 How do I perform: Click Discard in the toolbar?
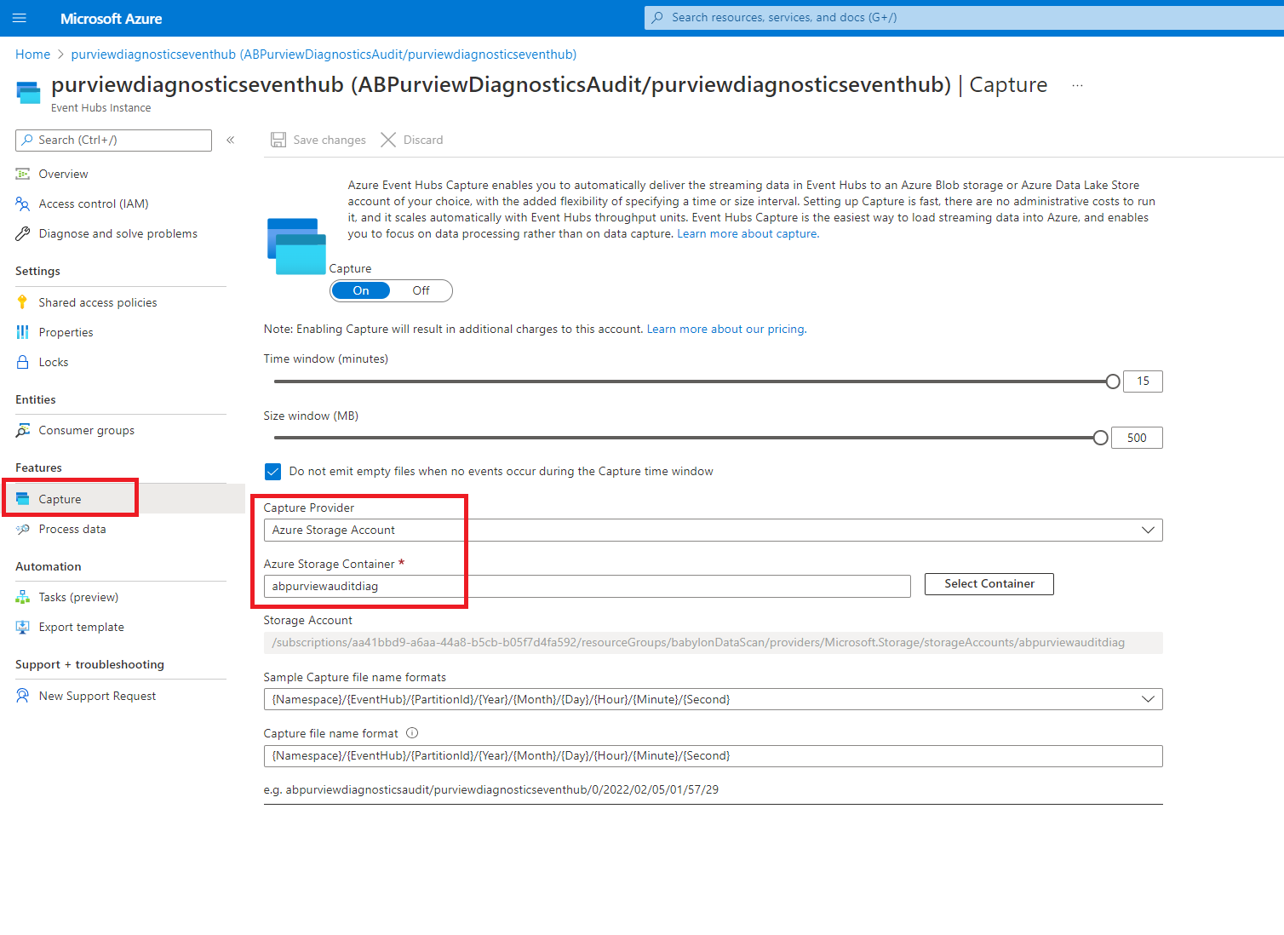[x=412, y=140]
